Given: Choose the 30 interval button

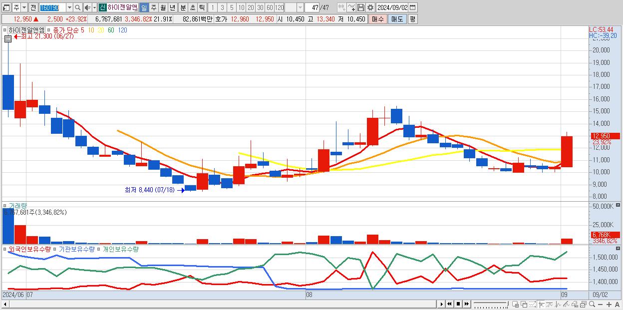Looking at the screenshot, I should (x=260, y=7).
